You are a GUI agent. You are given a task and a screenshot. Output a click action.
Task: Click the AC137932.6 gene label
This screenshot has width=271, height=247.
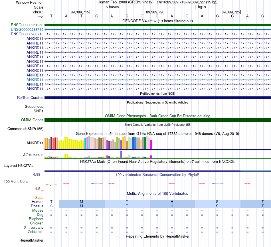coord(33,155)
